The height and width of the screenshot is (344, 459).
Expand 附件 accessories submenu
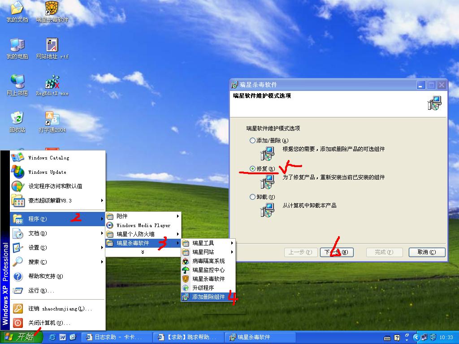tap(143, 216)
